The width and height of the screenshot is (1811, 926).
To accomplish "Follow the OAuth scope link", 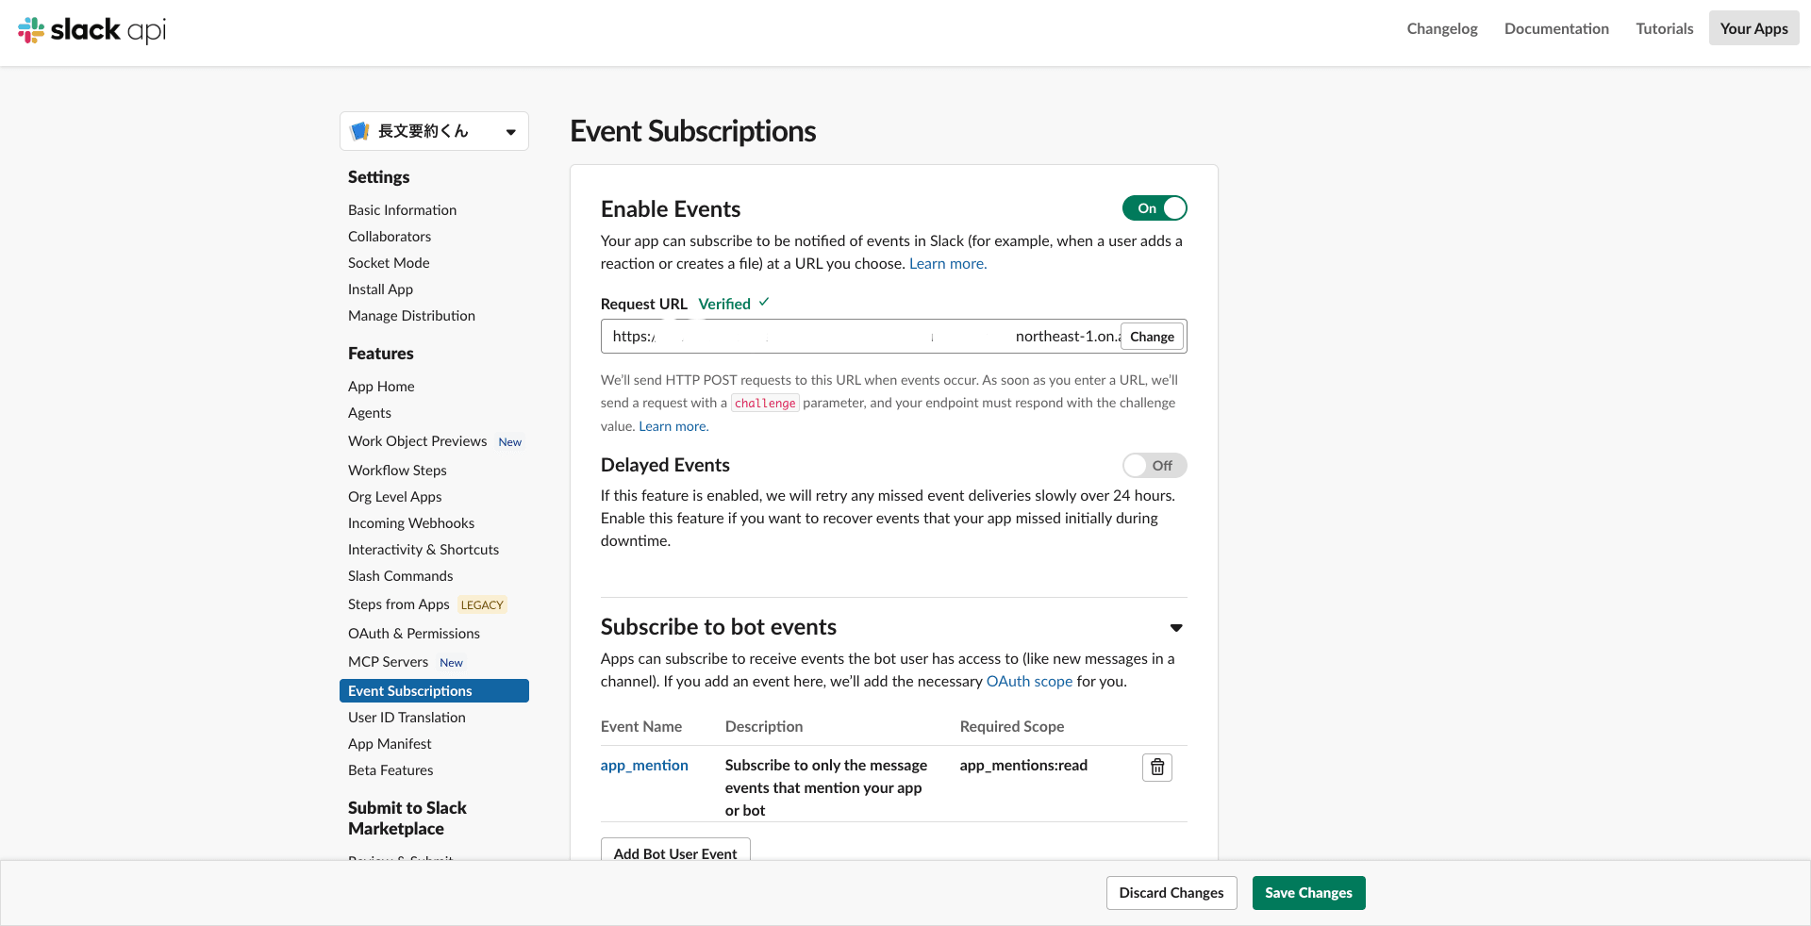I will 1029,682.
